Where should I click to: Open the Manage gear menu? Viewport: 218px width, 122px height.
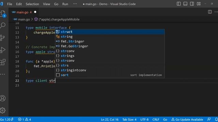coord(3,110)
